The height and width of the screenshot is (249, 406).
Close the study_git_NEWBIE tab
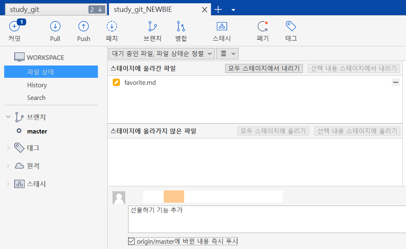coord(205,9)
